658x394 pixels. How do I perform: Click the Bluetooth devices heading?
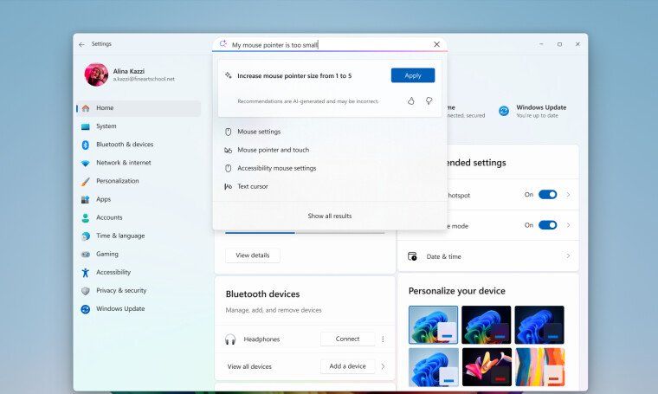(x=262, y=294)
